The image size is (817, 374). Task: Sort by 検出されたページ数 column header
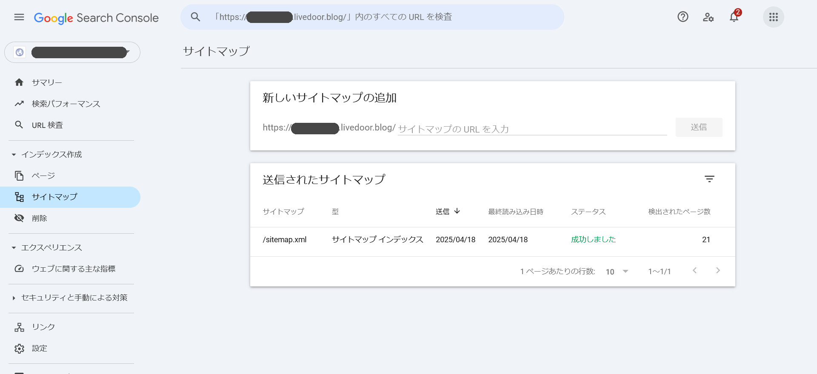coord(679,212)
